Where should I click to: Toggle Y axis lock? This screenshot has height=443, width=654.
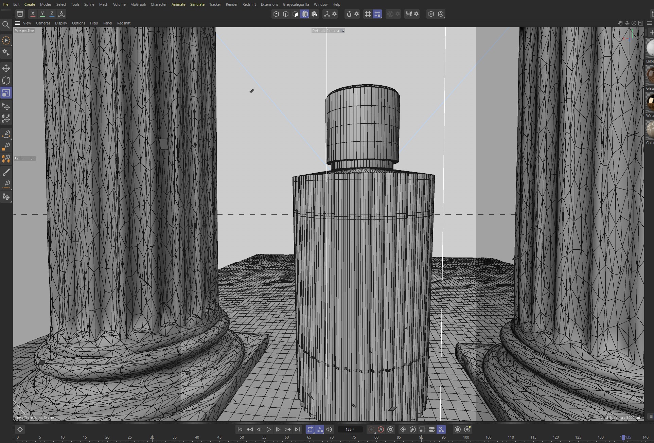42,14
